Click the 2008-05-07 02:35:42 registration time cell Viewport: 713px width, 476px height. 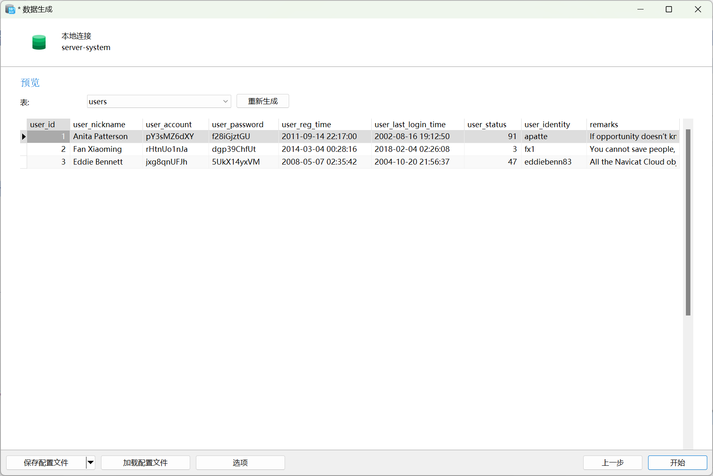325,162
